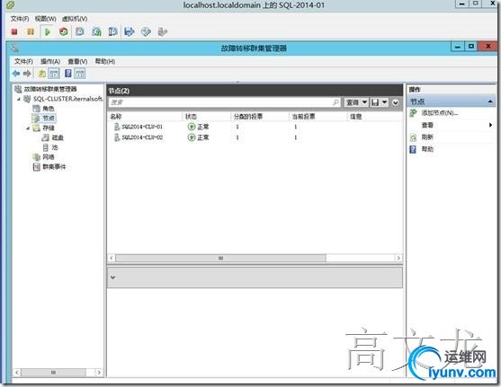The image size is (501, 387).
Task: Click the tree pane horizontal scrollbar thumb
Action: point(53,373)
